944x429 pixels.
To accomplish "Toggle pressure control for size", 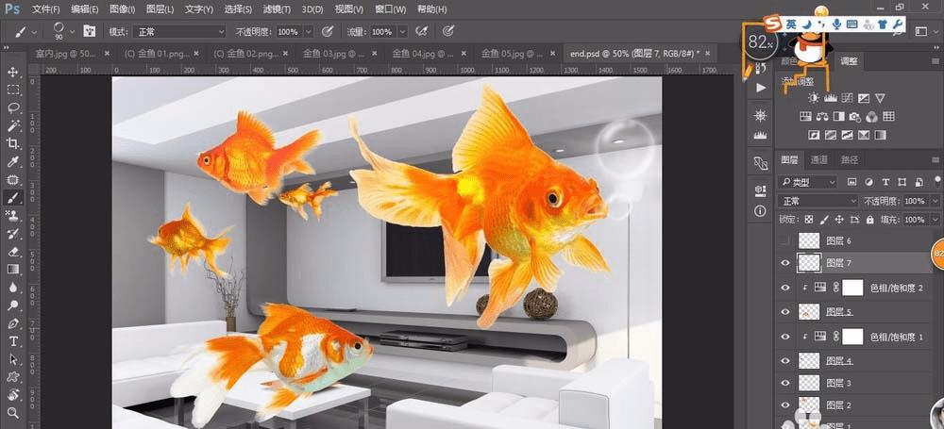I will click(447, 31).
